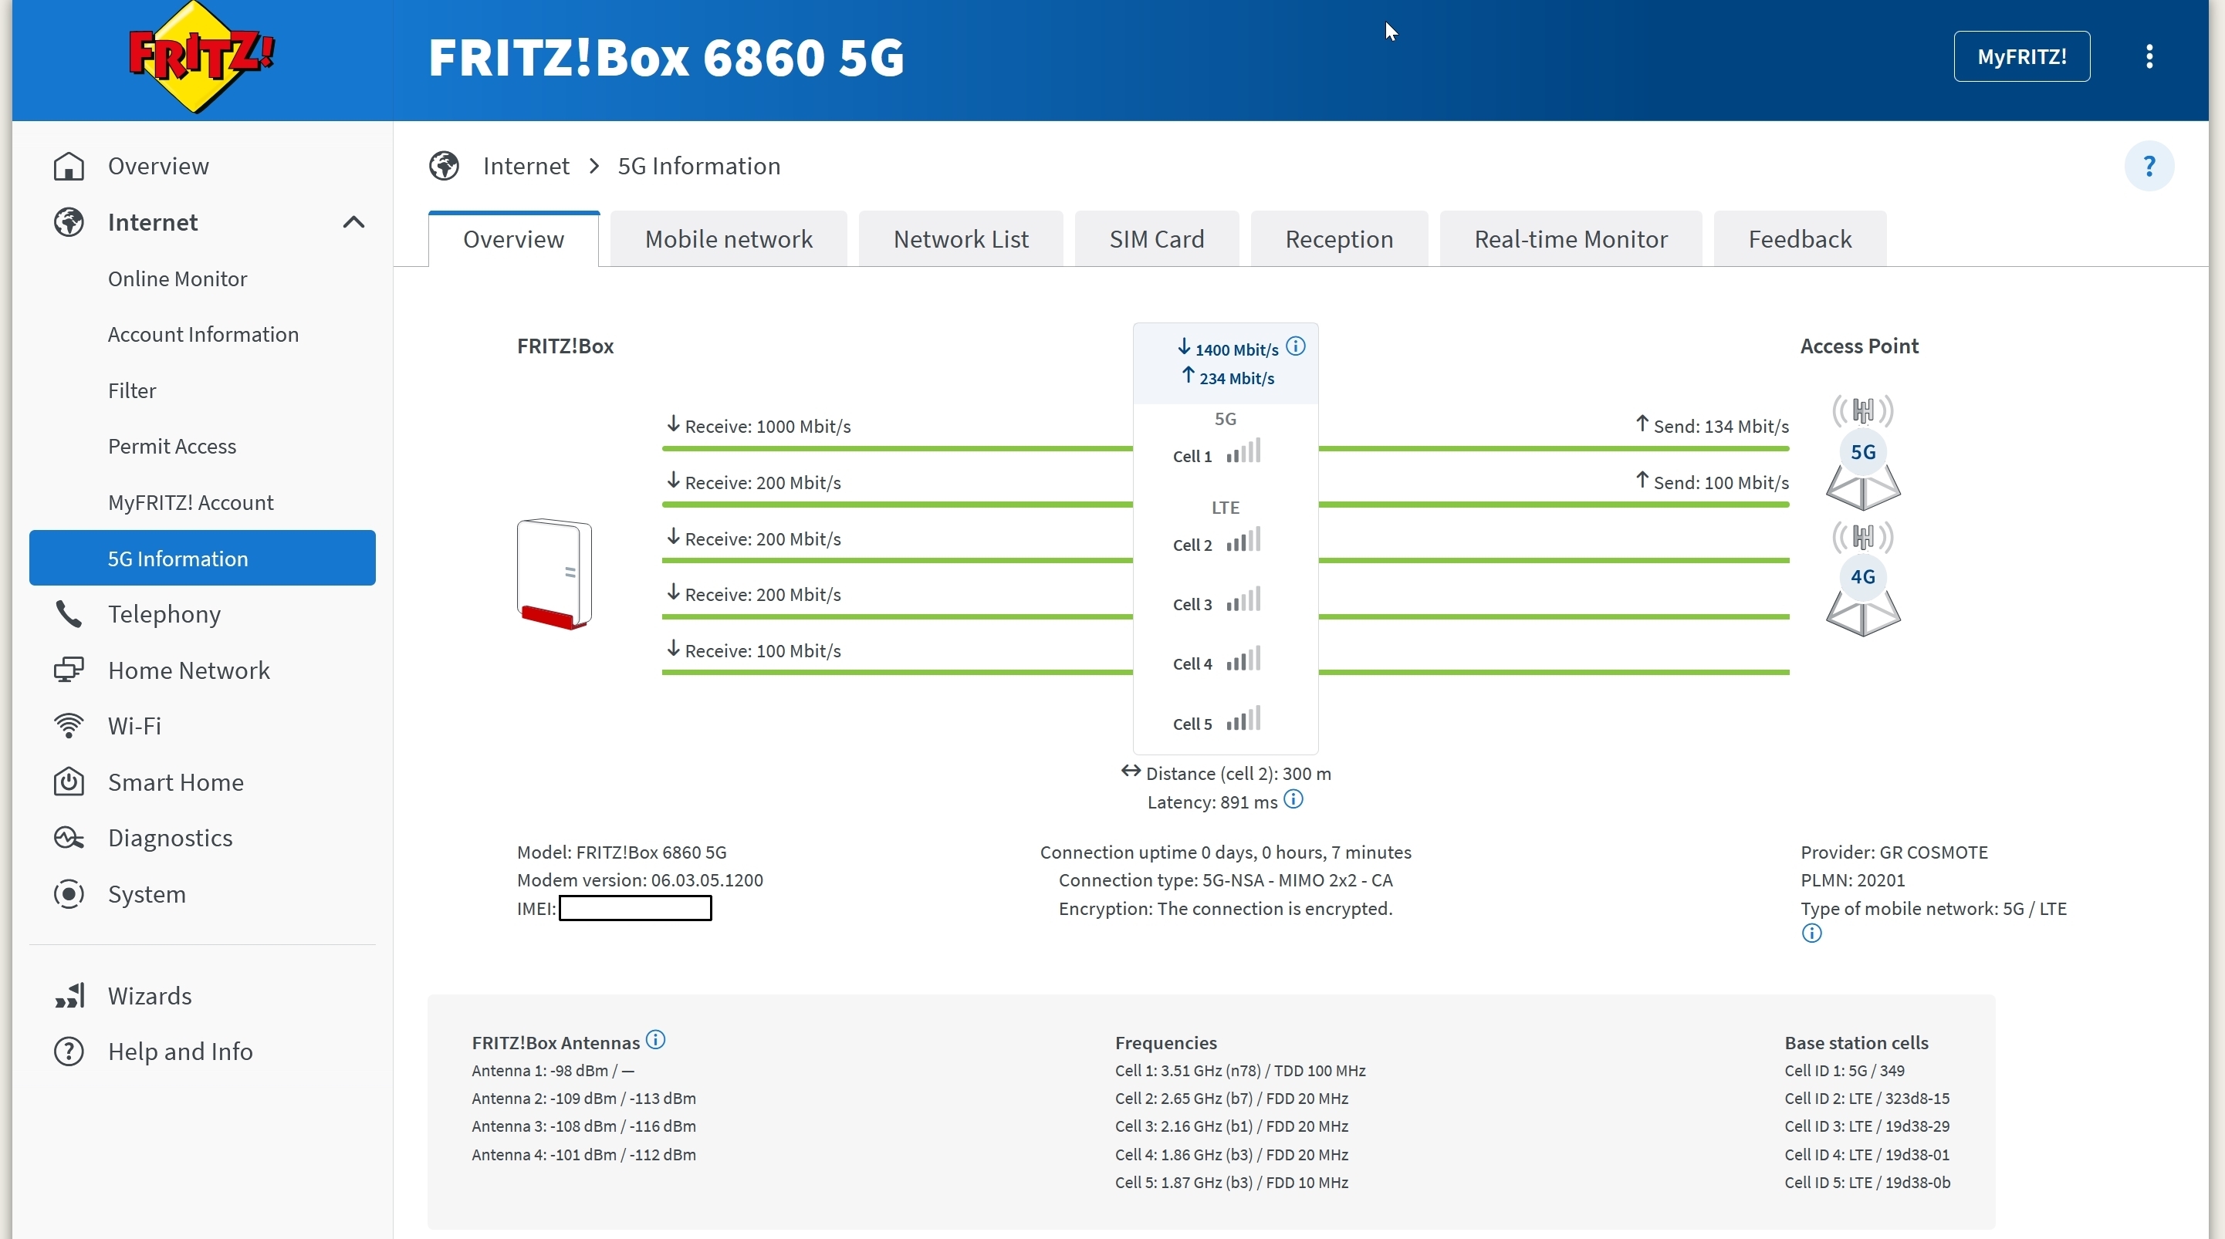Viewport: 2225px width, 1239px height.
Task: Open the Feedback tab
Action: coord(1800,239)
